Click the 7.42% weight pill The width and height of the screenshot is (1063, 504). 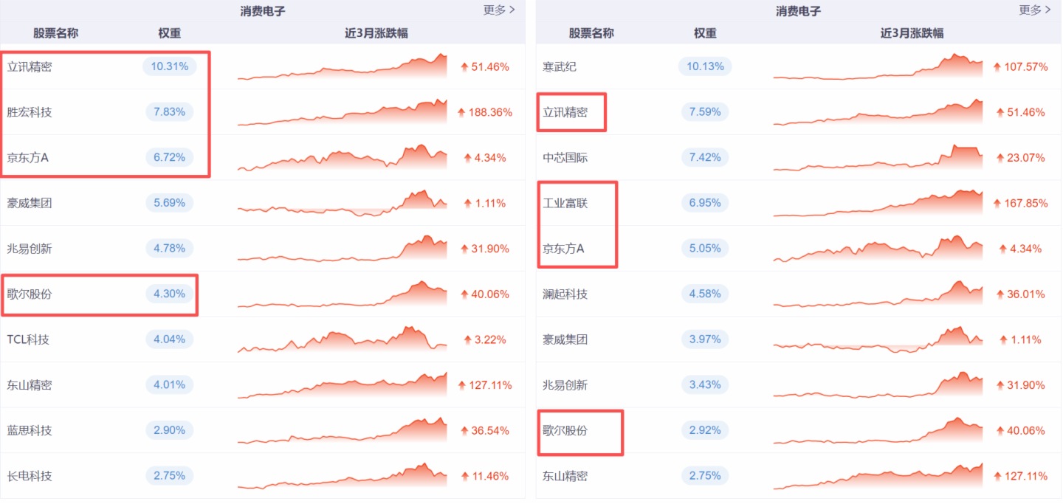click(705, 158)
